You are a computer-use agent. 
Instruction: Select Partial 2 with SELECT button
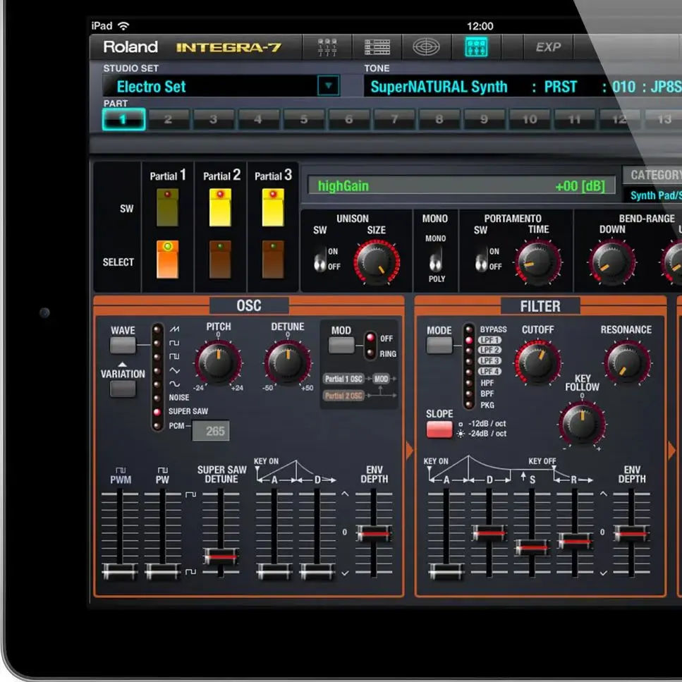click(221, 260)
